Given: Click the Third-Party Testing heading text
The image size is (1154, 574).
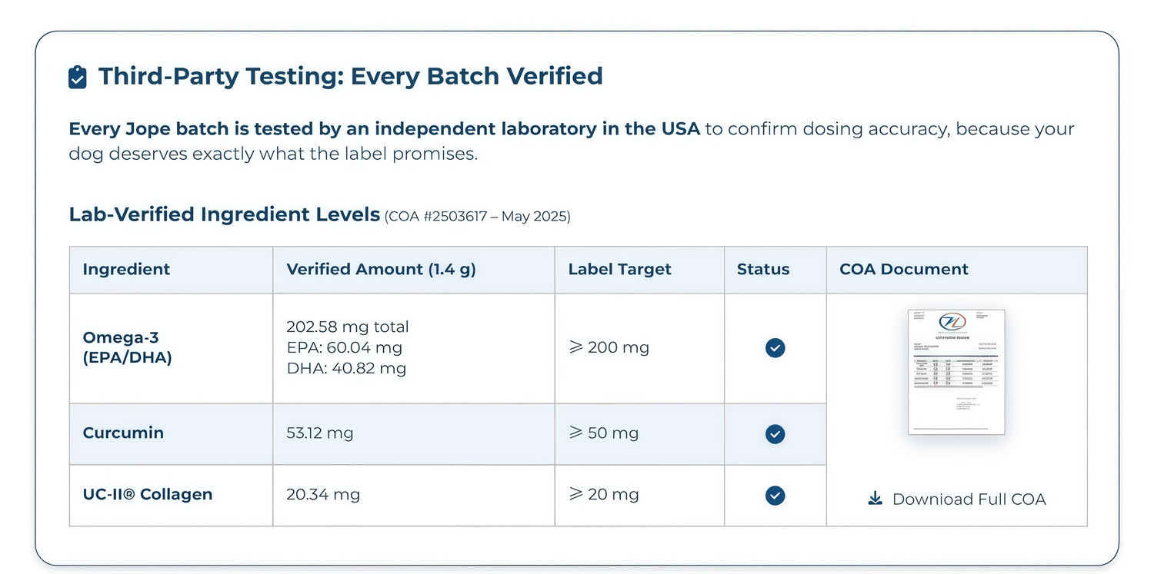Looking at the screenshot, I should (351, 76).
